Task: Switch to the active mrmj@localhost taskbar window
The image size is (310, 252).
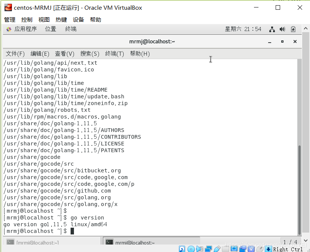Action: coord(151,241)
